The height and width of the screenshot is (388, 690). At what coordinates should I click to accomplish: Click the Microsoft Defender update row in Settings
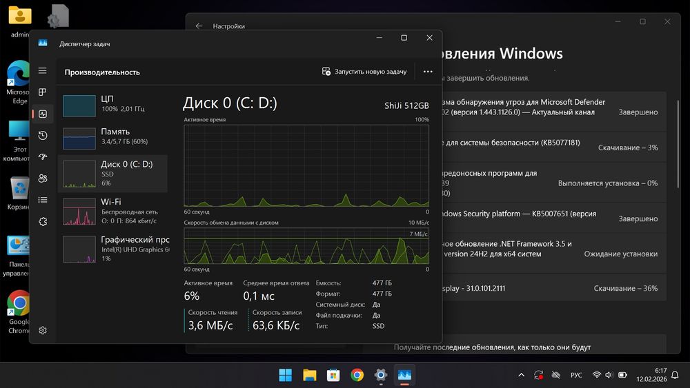(x=555, y=112)
